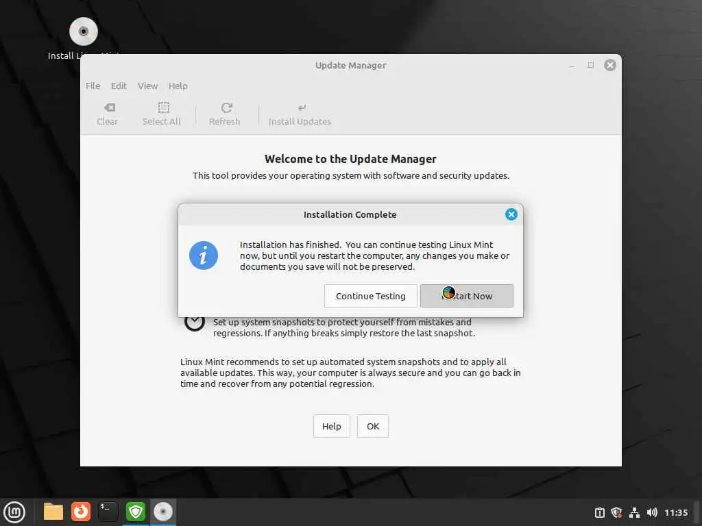Open the File menu in Update Manager
Screen dimensions: 702x526
click(x=93, y=86)
